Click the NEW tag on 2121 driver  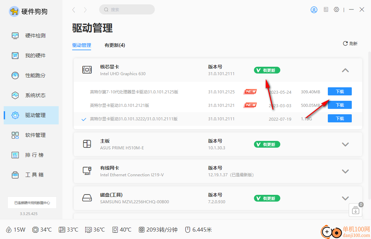pyautogui.click(x=250, y=105)
